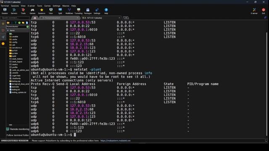Image resolution: width=269 pixels, height=151 pixels.
Task: Open the Games menu
Action: pos(47,6)
